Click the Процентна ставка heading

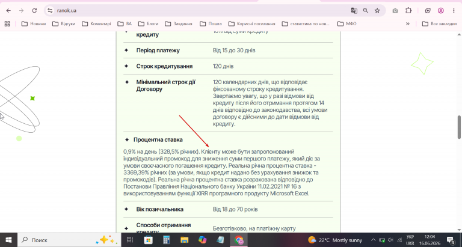pyautogui.click(x=158, y=140)
